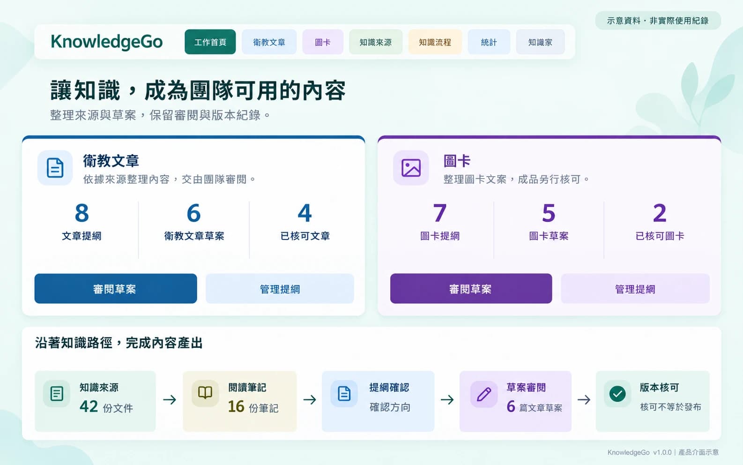Click the 沿著知識路徑，完成內容產出 section title
Image resolution: width=743 pixels, height=465 pixels.
point(119,343)
